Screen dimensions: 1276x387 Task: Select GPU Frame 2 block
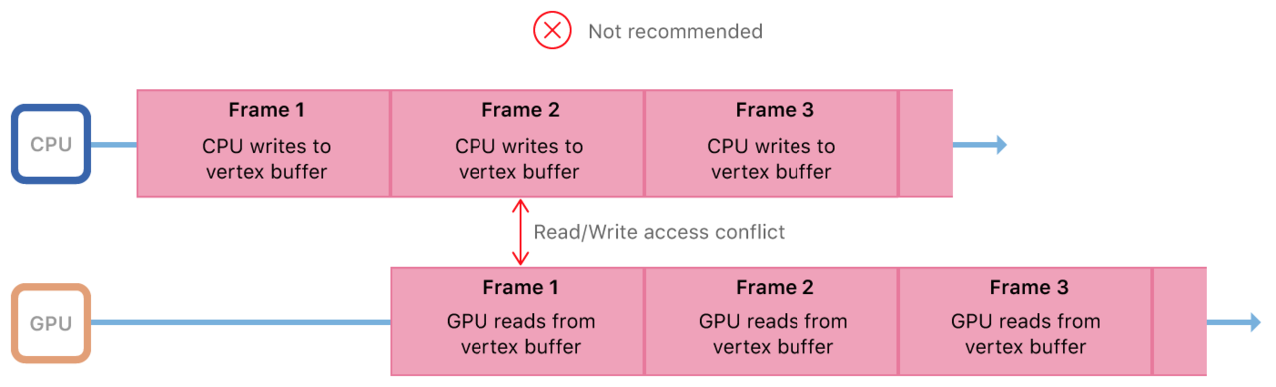772,321
